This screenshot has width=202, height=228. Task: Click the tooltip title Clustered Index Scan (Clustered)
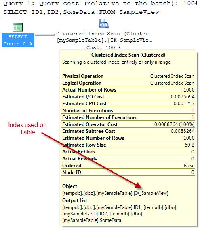[x=128, y=55]
